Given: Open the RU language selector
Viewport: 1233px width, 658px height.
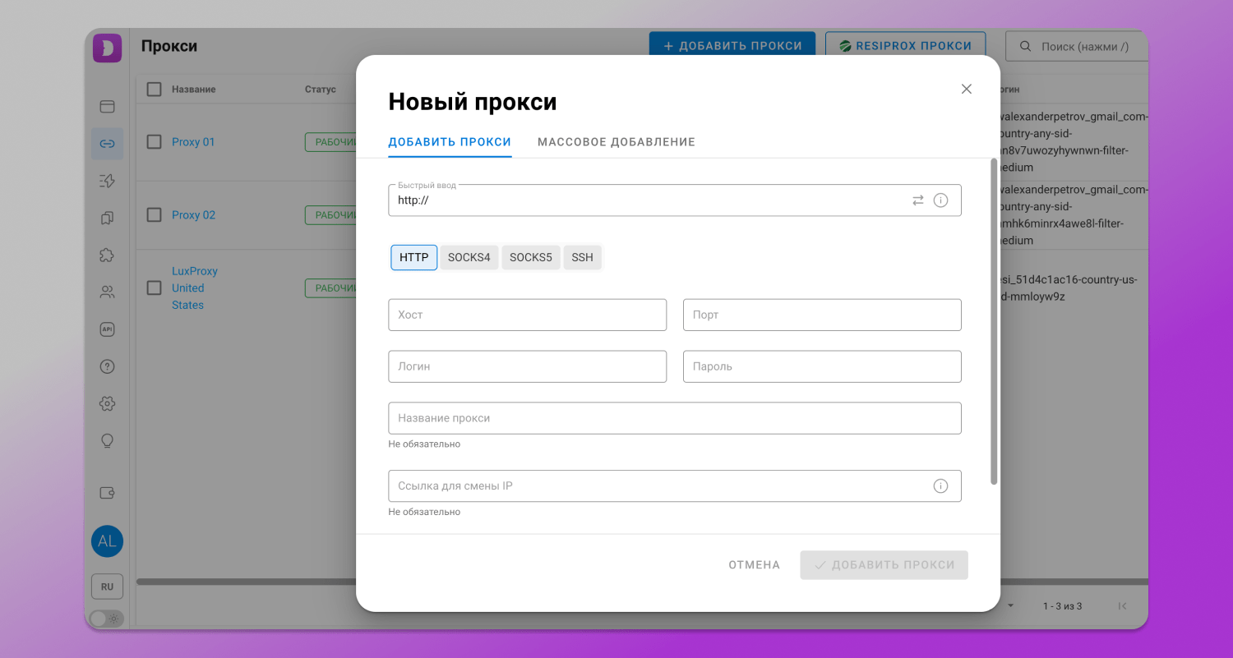Looking at the screenshot, I should coord(107,586).
